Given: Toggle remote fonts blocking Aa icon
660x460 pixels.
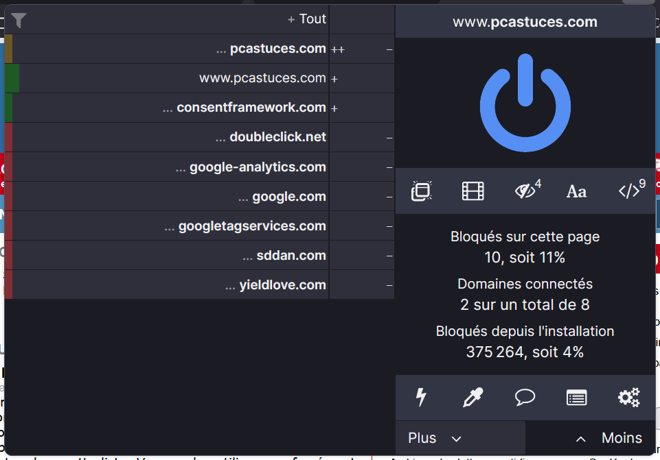Looking at the screenshot, I should coord(577,191).
